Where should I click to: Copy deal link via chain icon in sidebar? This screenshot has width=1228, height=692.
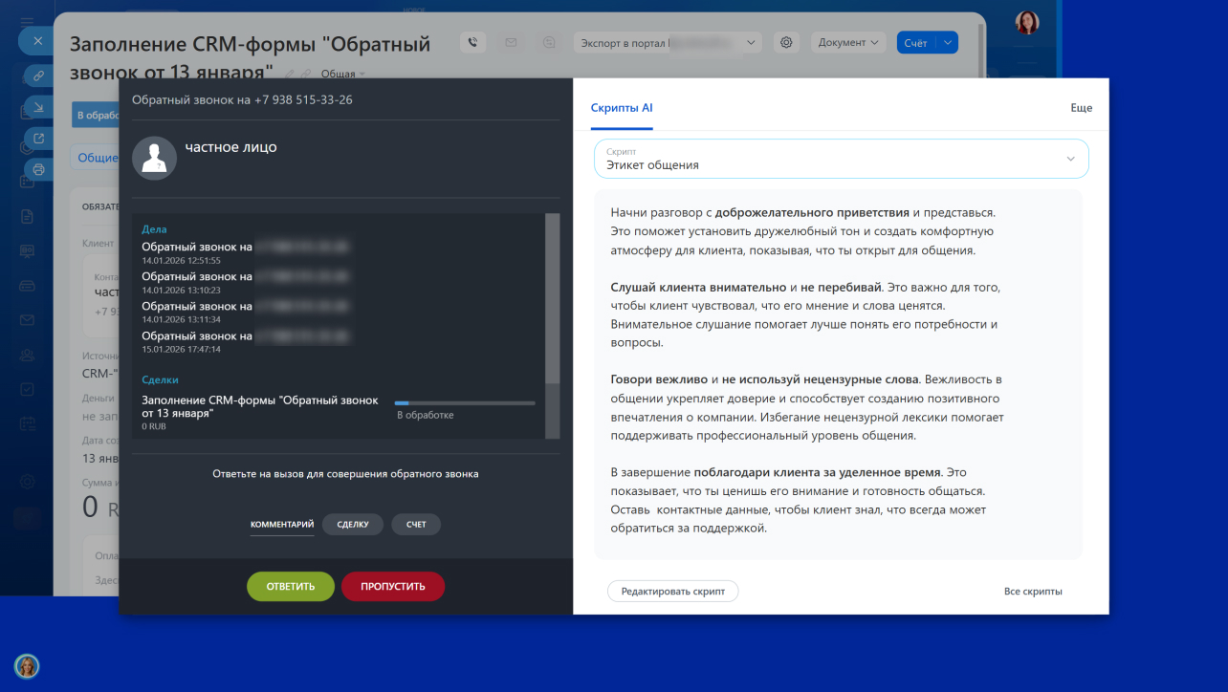click(38, 74)
